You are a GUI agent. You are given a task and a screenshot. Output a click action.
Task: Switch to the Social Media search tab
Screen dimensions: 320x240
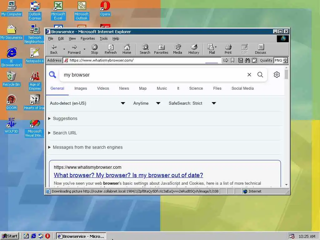point(242,88)
